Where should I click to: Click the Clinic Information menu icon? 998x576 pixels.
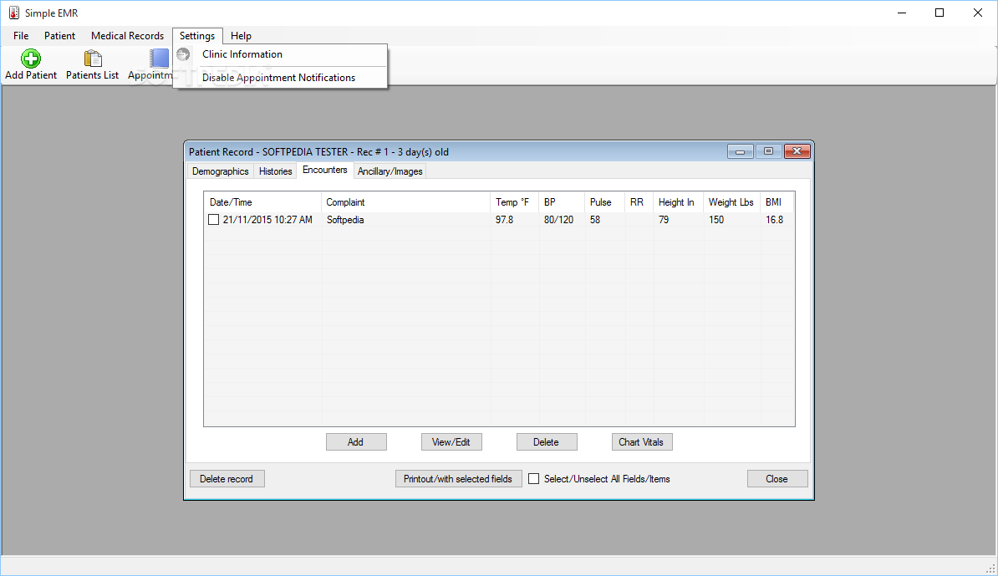tap(183, 54)
